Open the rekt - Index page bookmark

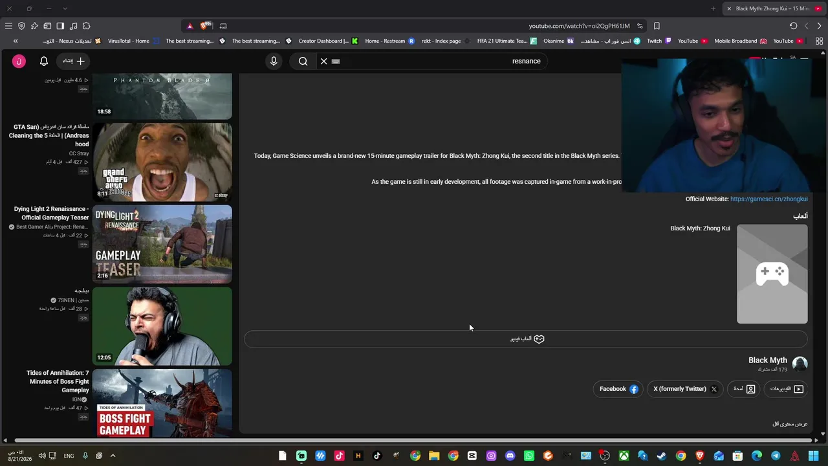(x=446, y=41)
